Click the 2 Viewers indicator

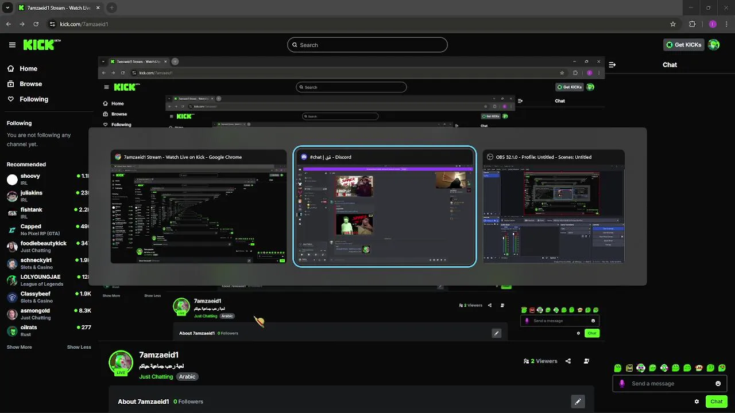[x=540, y=361]
